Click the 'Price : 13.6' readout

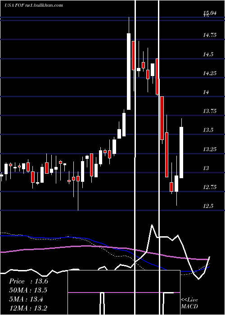(x=28, y=281)
